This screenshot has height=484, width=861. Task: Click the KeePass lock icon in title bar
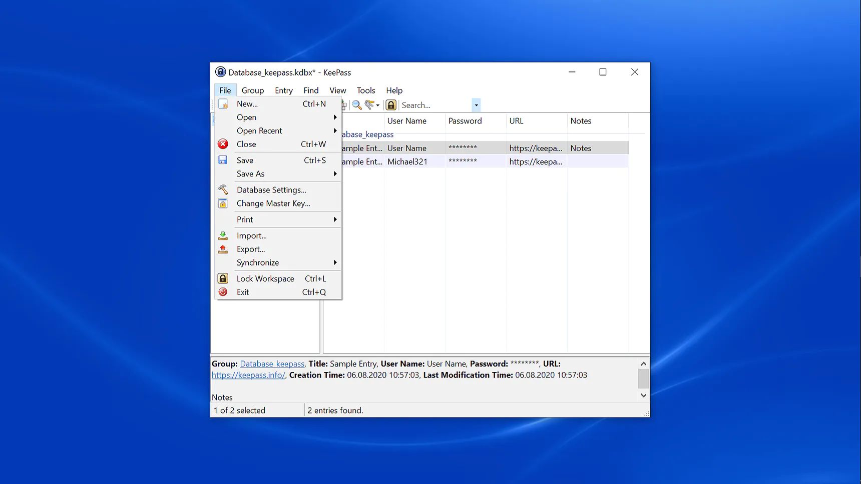[x=221, y=72]
